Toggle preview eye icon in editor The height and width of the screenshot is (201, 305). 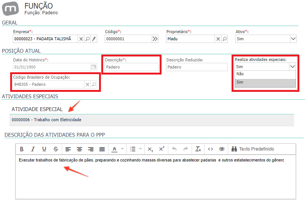(222, 149)
